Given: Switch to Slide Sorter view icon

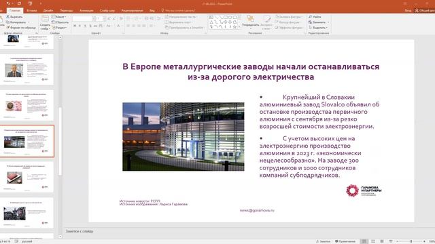Looking at the screenshot, I should pyautogui.click(x=373, y=241).
